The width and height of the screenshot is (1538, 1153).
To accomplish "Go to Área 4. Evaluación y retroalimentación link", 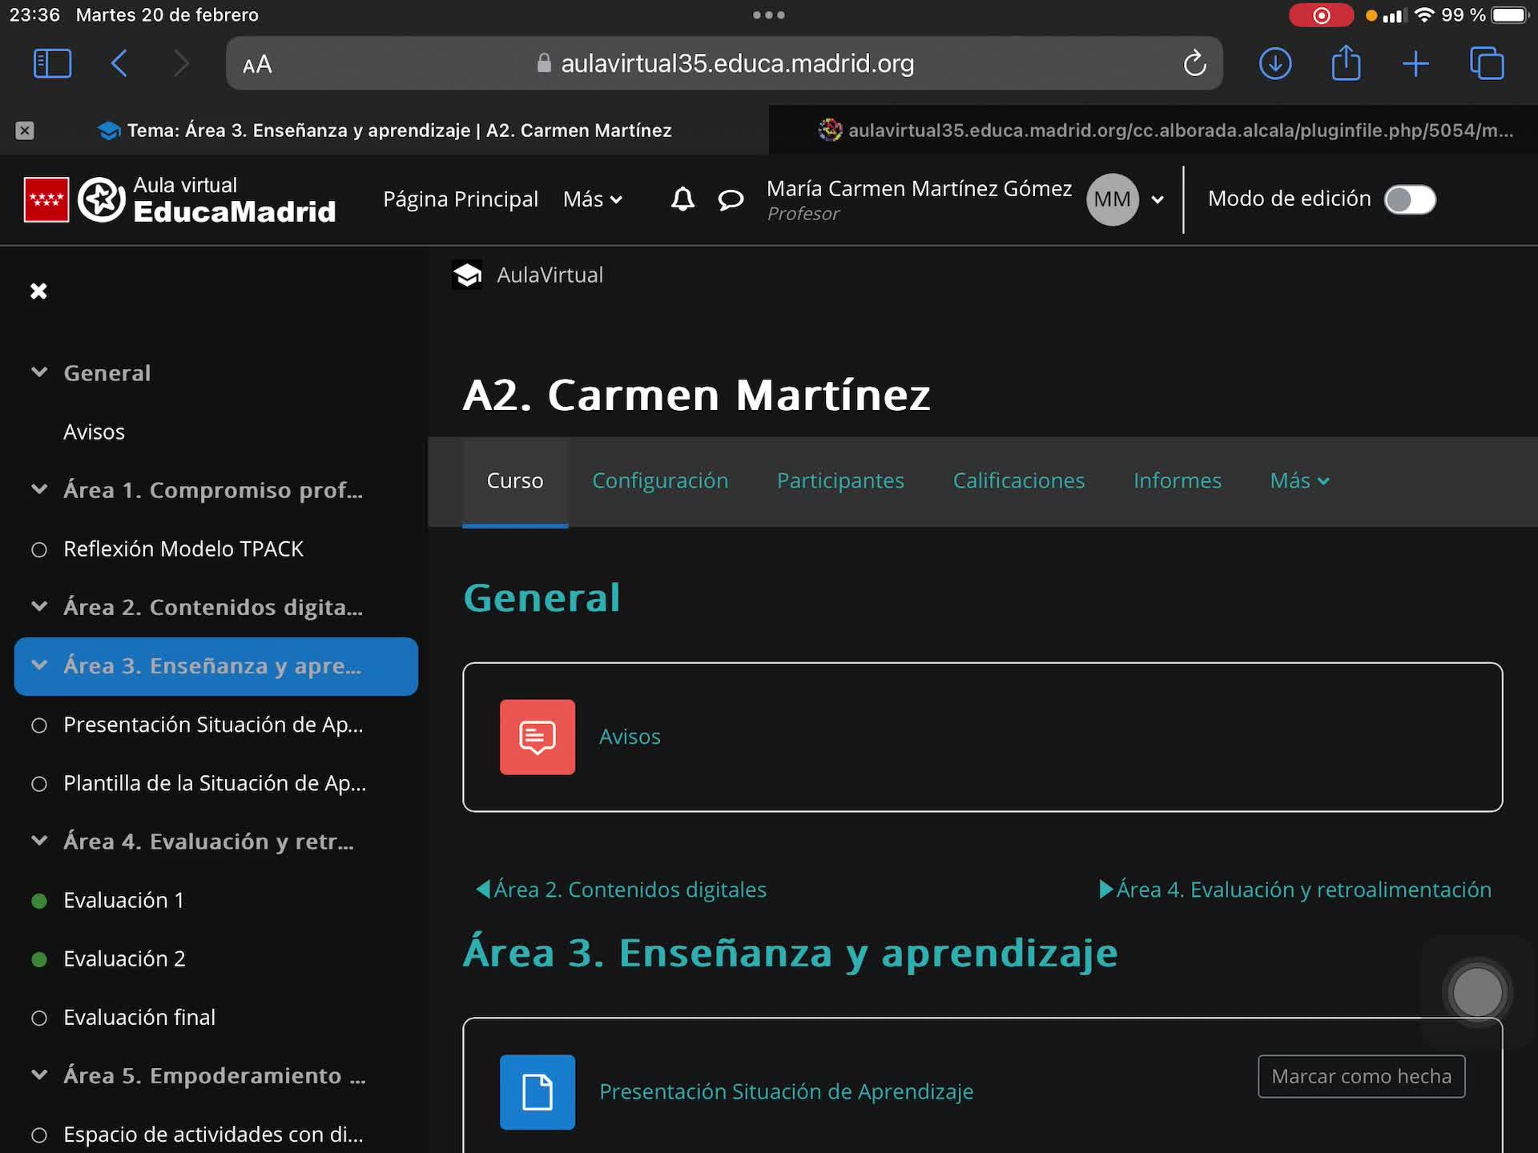I will pyautogui.click(x=1295, y=890).
